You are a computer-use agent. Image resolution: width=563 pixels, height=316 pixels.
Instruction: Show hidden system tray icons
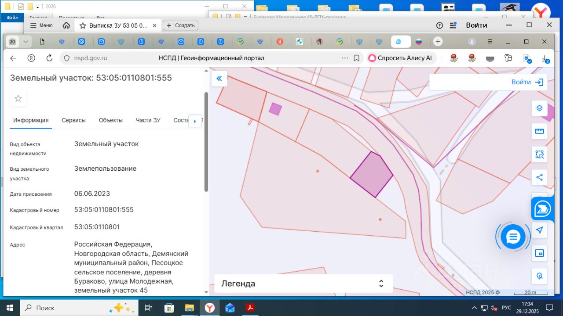click(474, 308)
